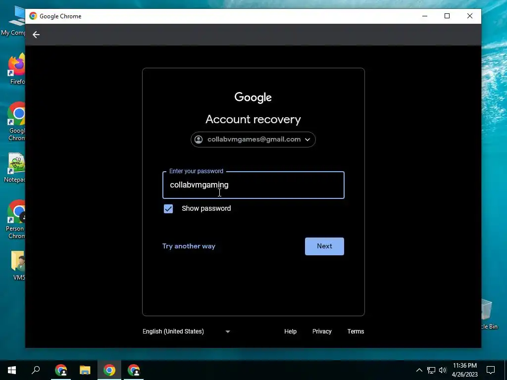Uncheck the Show password checkbox
Image resolution: width=507 pixels, height=380 pixels.
168,209
